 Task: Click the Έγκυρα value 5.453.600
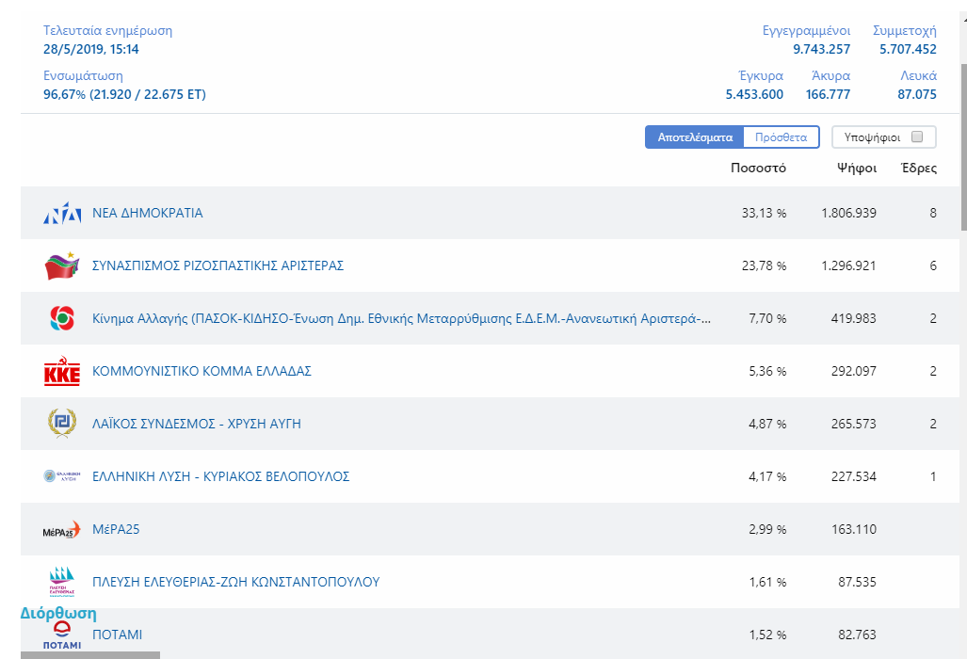tap(754, 94)
